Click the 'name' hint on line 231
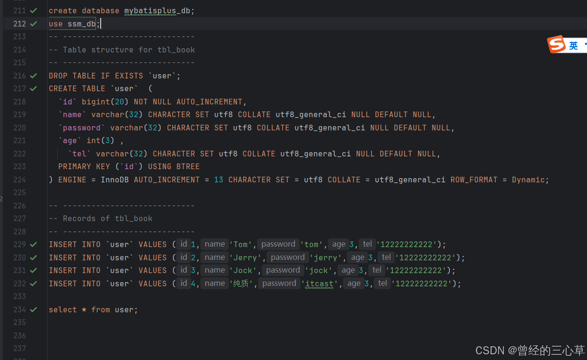 click(x=215, y=270)
